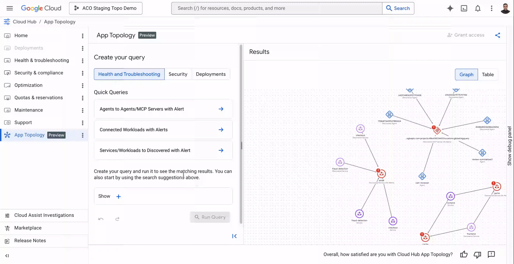The width and height of the screenshot is (514, 264).
Task: Select the review-summarizer2 agent node
Action: [x=482, y=153]
